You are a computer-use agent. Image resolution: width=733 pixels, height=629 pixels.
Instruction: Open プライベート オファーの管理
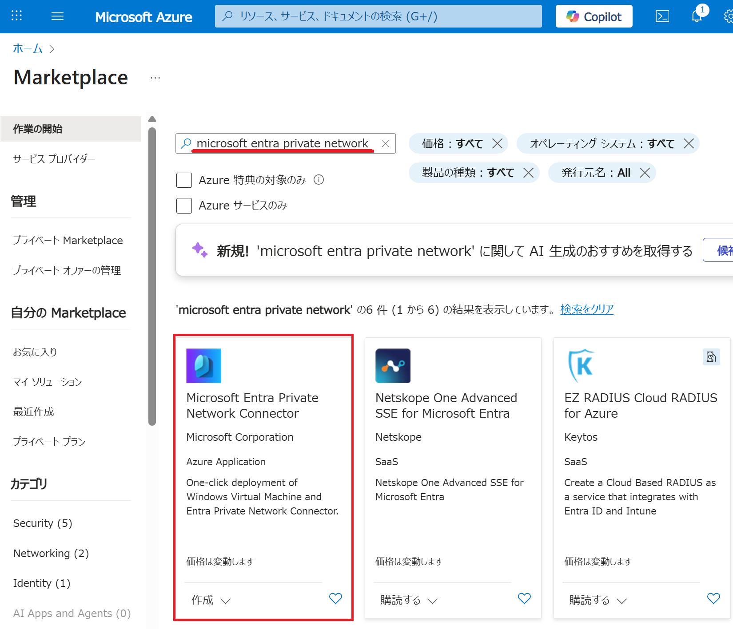67,270
